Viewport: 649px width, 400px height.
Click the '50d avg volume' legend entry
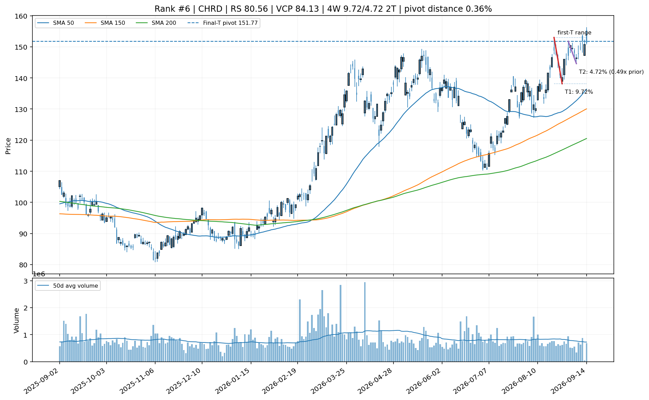point(68,286)
